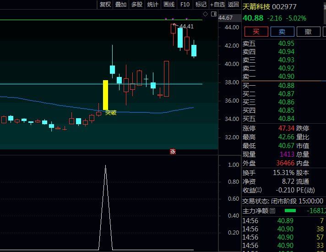Viewport: 326px width, 252px height.
Task: Click the 换手 rate 15.31%
Action: tap(283, 173)
